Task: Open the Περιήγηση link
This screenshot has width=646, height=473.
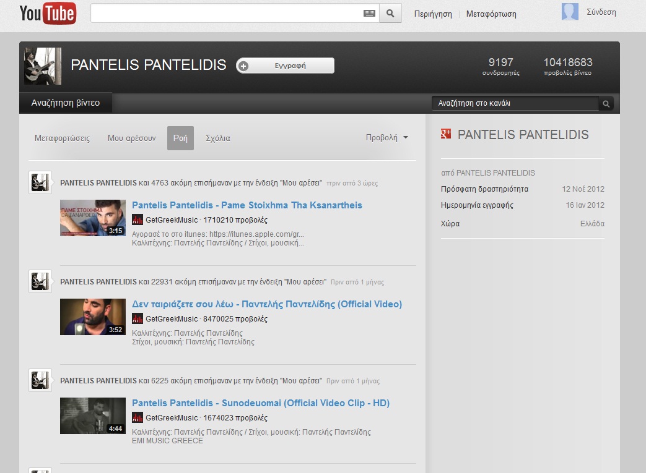Action: 433,14
